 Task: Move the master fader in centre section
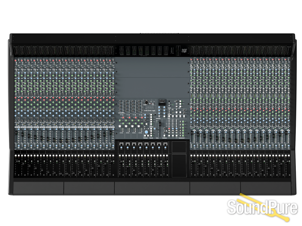(x=160, y=124)
